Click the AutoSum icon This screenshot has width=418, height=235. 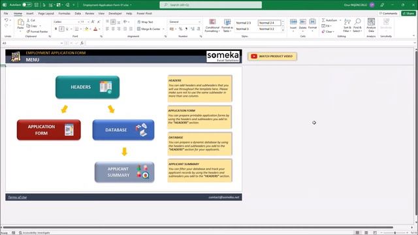(x=323, y=20)
